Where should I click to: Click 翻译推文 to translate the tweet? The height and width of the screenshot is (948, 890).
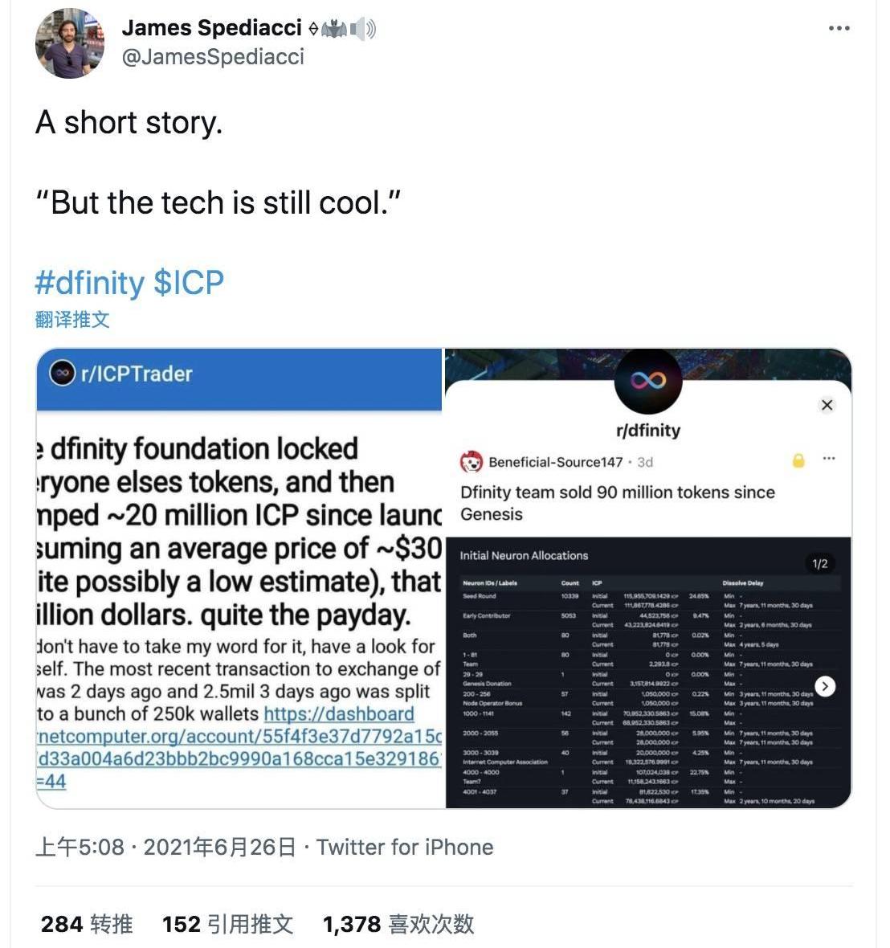(x=72, y=319)
